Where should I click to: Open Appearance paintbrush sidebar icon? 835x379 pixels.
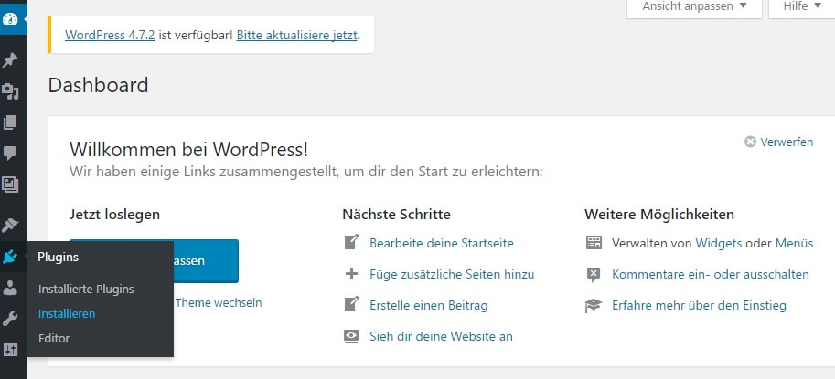10,226
